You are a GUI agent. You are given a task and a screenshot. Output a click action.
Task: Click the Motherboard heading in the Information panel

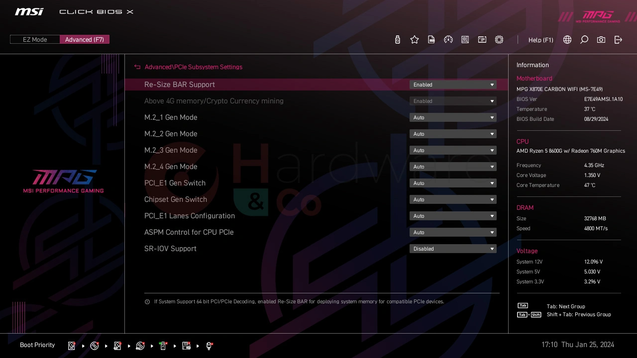click(x=534, y=79)
